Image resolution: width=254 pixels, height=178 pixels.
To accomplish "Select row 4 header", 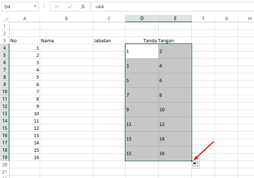I will pyautogui.click(x=4, y=48).
